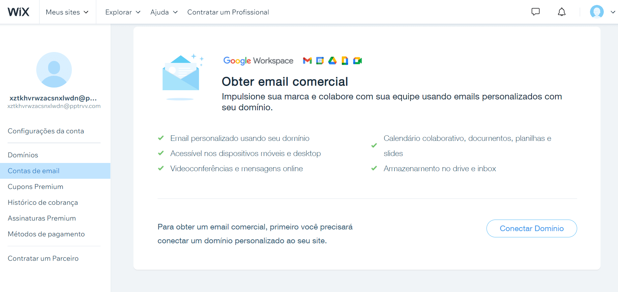Click text Email personalizado usando seu domínio
The width and height of the screenshot is (618, 292).
click(240, 138)
